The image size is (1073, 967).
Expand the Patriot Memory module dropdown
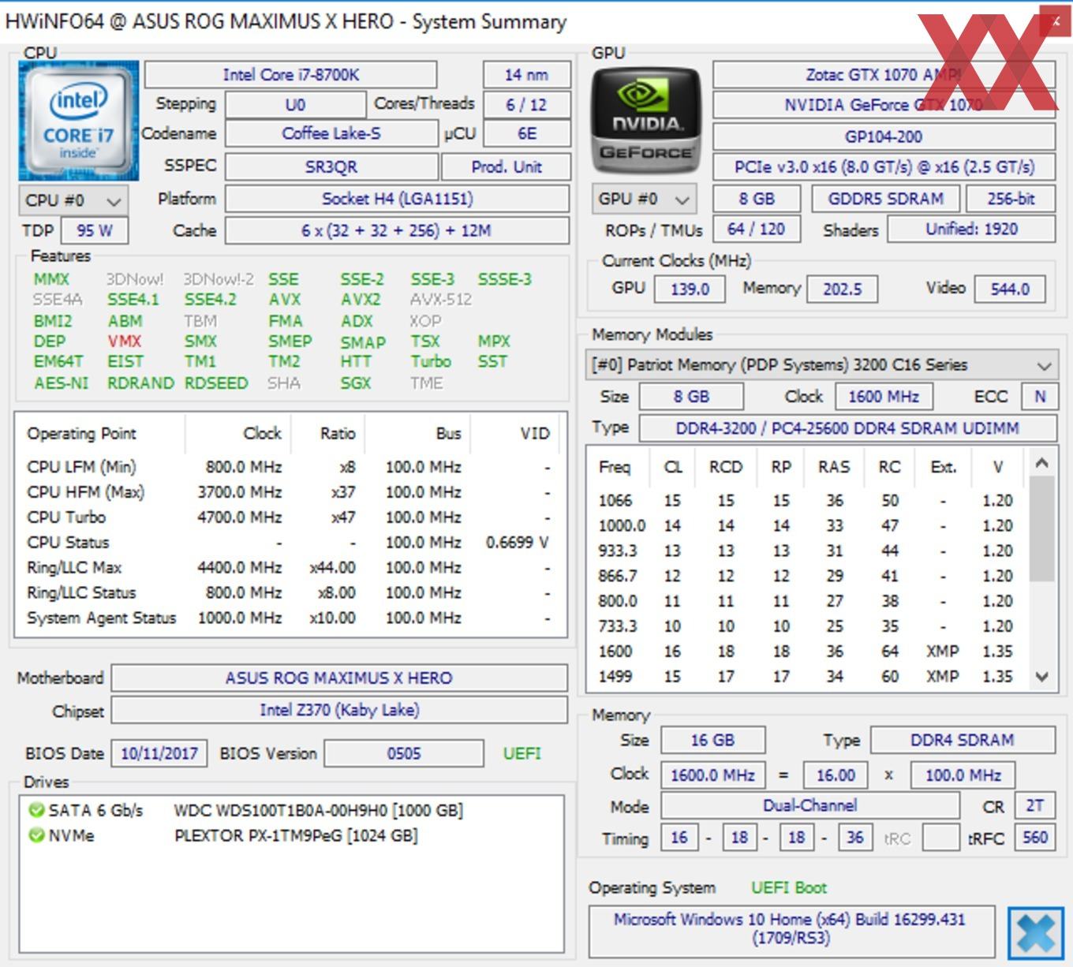coord(822,365)
